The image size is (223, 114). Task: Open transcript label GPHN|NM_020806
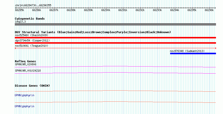(26, 65)
